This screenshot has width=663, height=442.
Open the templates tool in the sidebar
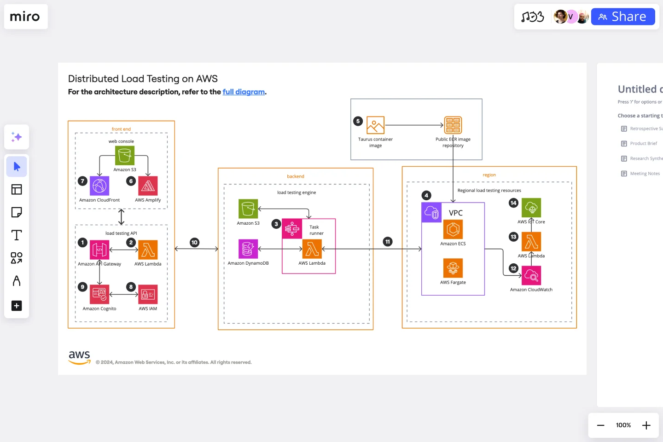(17, 189)
